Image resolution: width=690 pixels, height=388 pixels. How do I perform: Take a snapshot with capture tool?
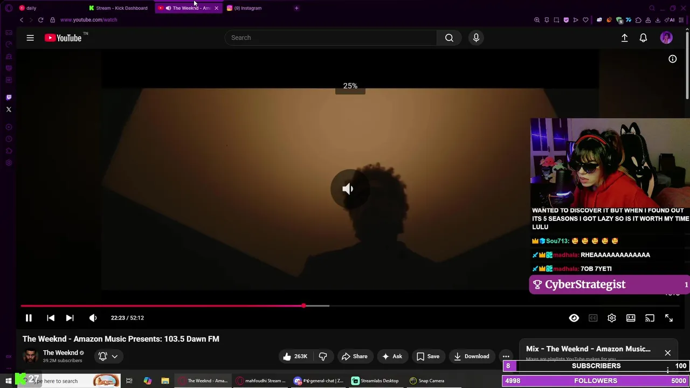556,20
